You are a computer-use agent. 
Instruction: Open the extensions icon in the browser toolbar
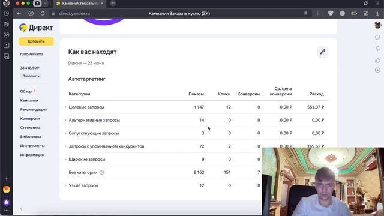(366, 13)
